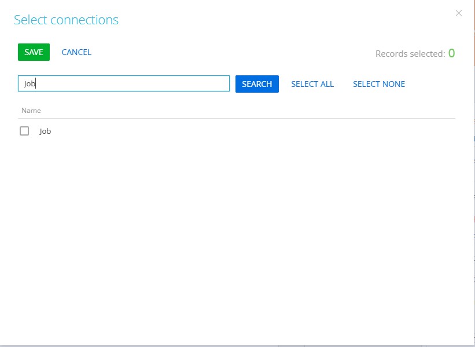475x347 pixels.
Task: Tick the checkbox next to Job
Action: [24, 131]
